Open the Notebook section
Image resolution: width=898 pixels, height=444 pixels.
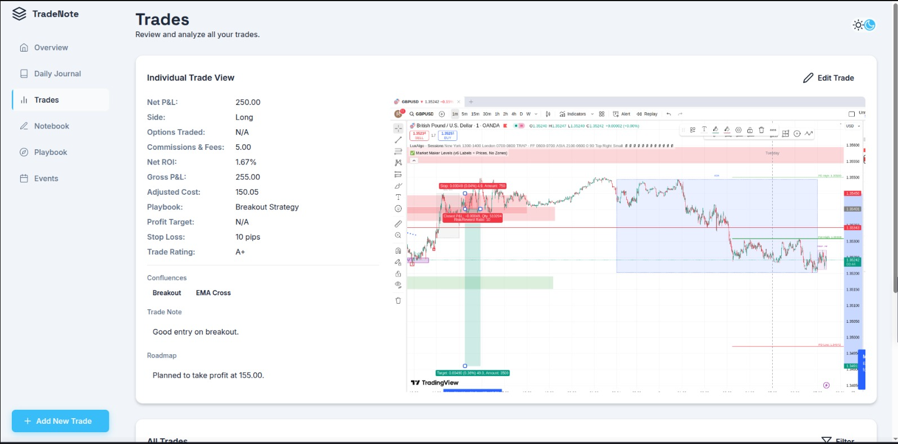tap(61, 126)
